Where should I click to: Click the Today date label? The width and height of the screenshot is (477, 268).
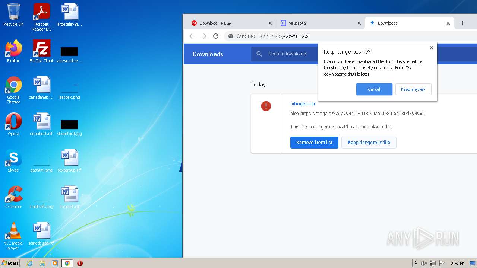pos(258,84)
